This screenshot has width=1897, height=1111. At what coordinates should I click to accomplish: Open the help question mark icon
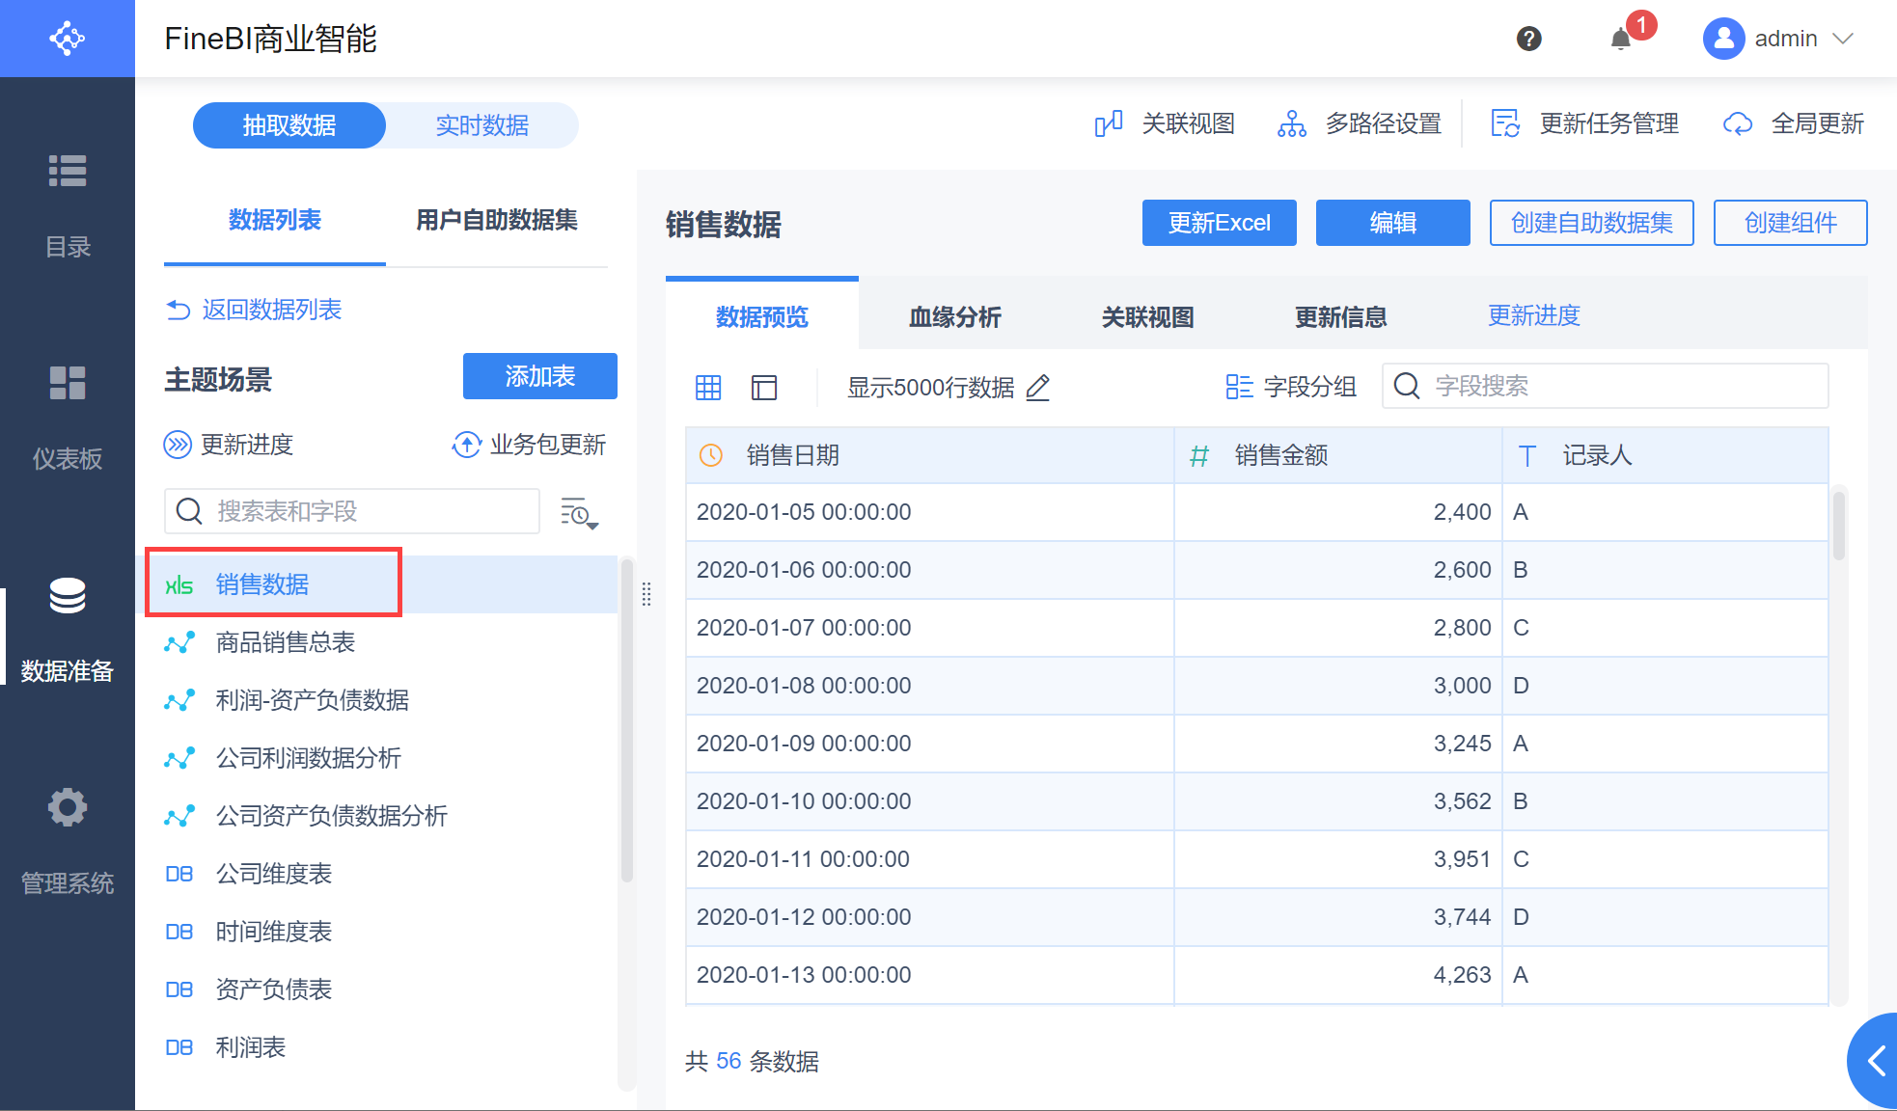click(1528, 39)
